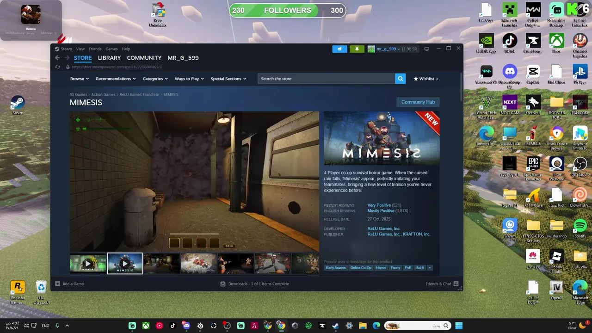This screenshot has height=333, width=592.
Task: Click the Early Access tag
Action: point(336,267)
